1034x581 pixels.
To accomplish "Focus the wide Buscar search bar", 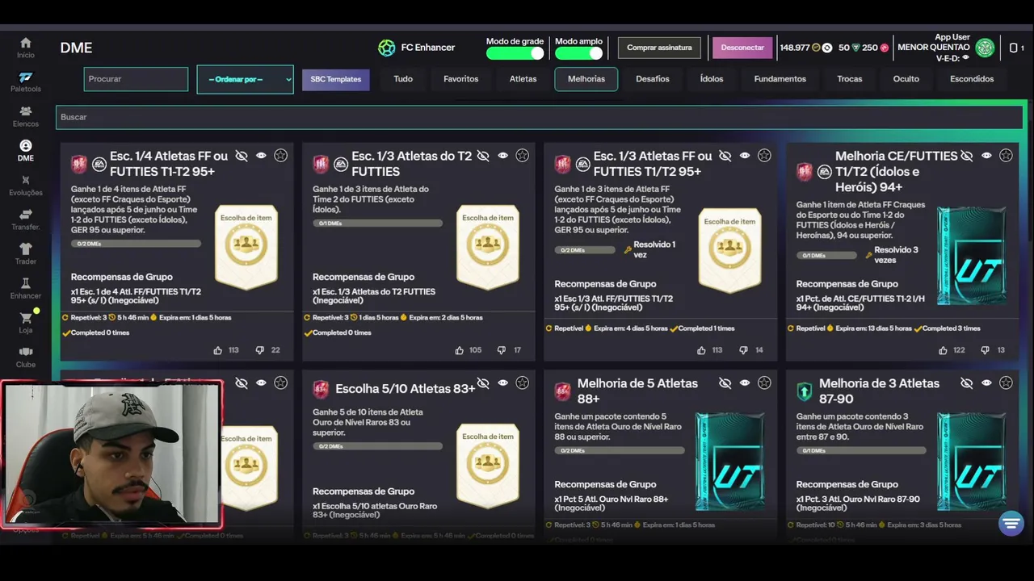I will [539, 117].
